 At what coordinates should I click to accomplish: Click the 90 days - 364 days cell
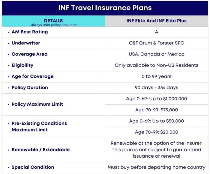pyautogui.click(x=156, y=87)
